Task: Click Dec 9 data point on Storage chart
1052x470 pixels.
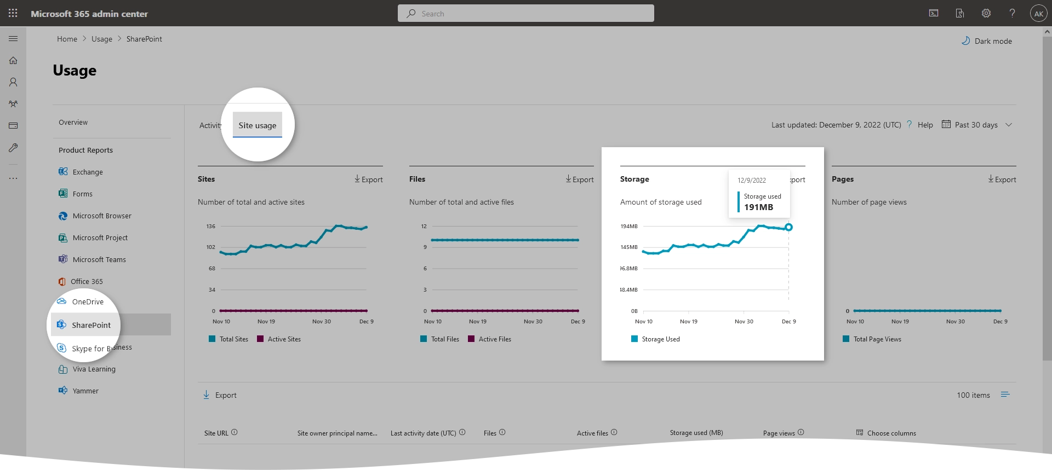Action: click(x=788, y=227)
